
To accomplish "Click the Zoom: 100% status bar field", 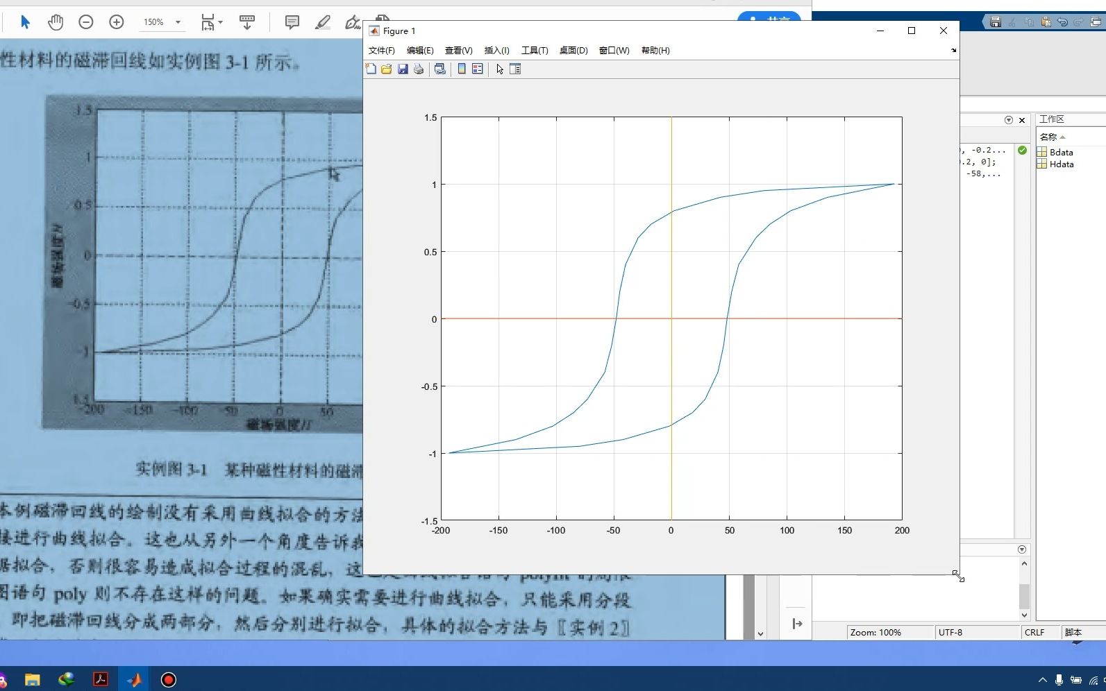I will pyautogui.click(x=889, y=632).
